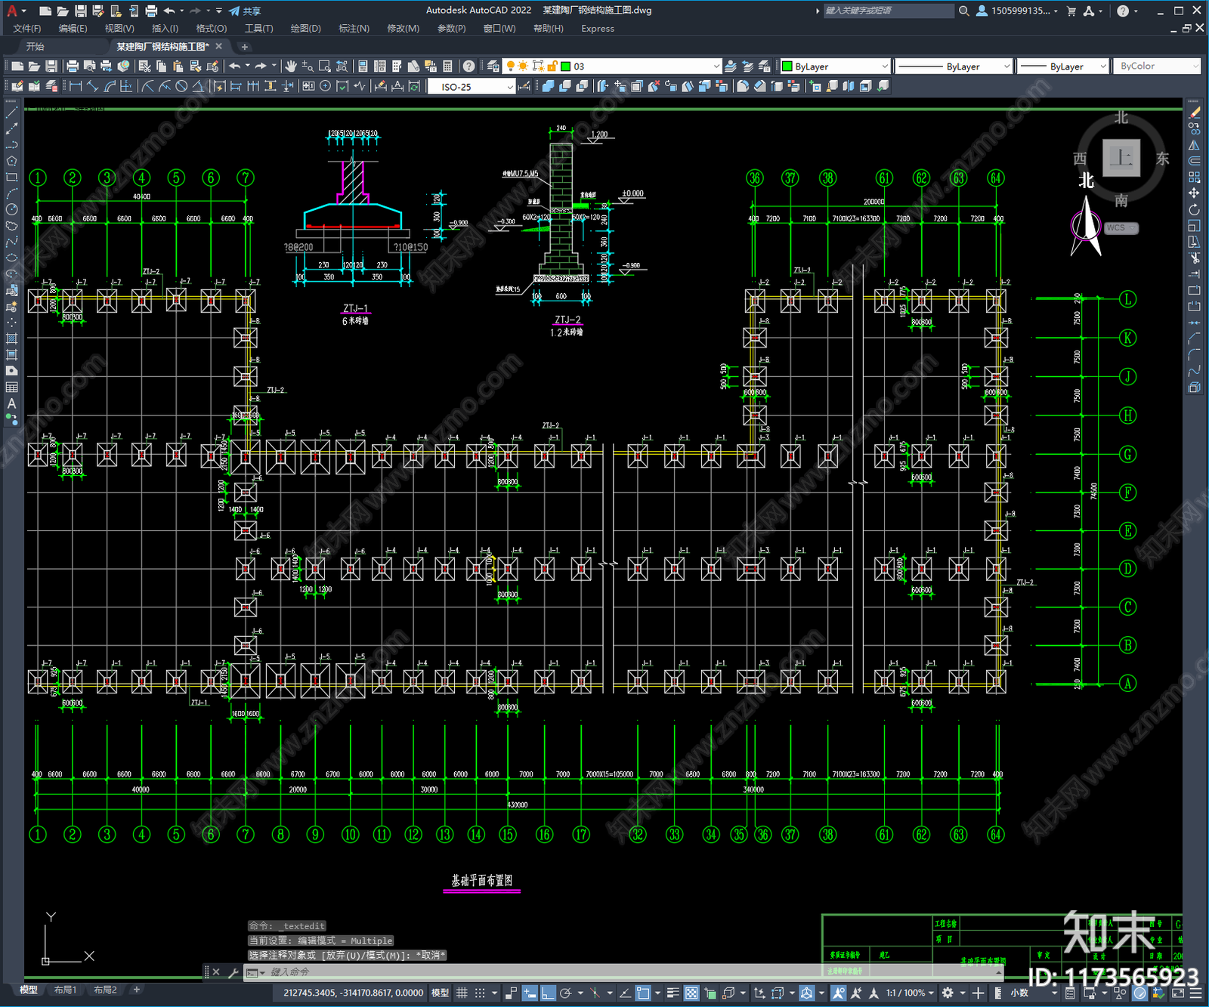Select the Rectangle draw tool
This screenshot has width=1209, height=1007.
[x=11, y=178]
